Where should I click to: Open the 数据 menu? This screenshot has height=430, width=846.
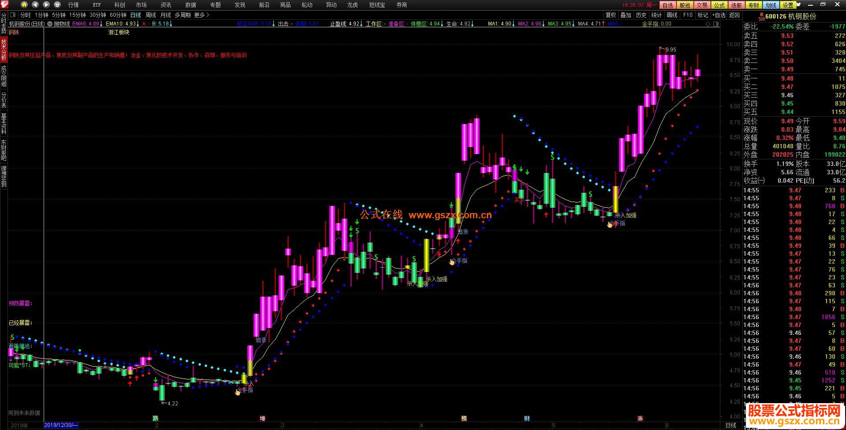[x=190, y=5]
